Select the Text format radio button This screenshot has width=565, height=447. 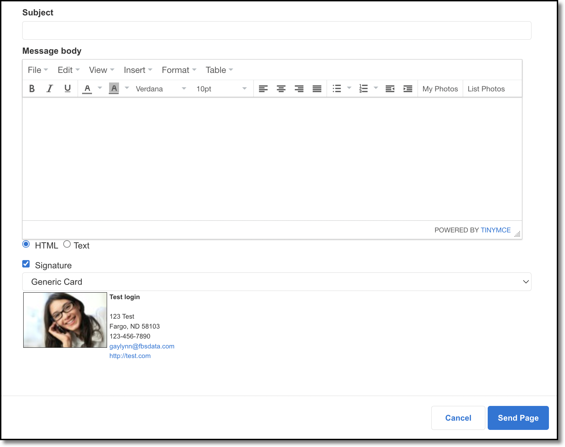point(67,244)
